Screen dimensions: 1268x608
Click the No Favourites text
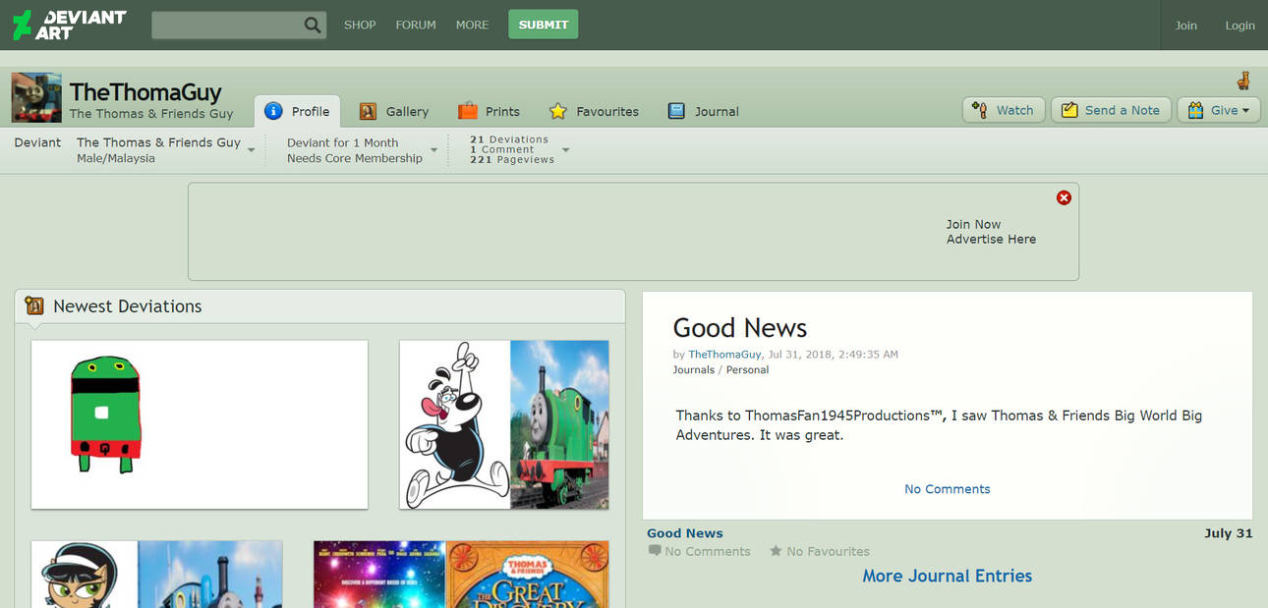[x=828, y=551]
